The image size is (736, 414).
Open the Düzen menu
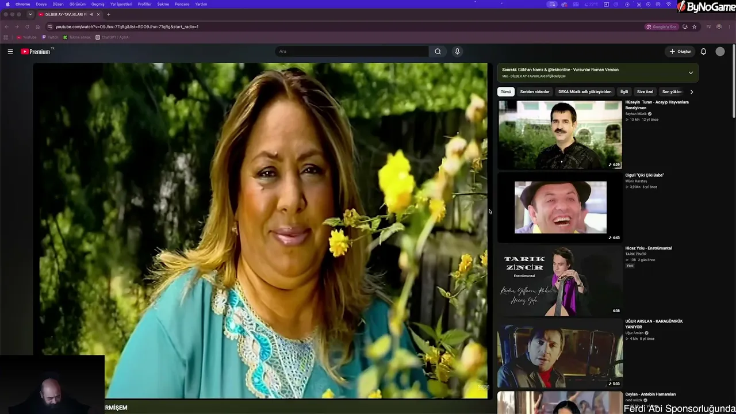58,4
